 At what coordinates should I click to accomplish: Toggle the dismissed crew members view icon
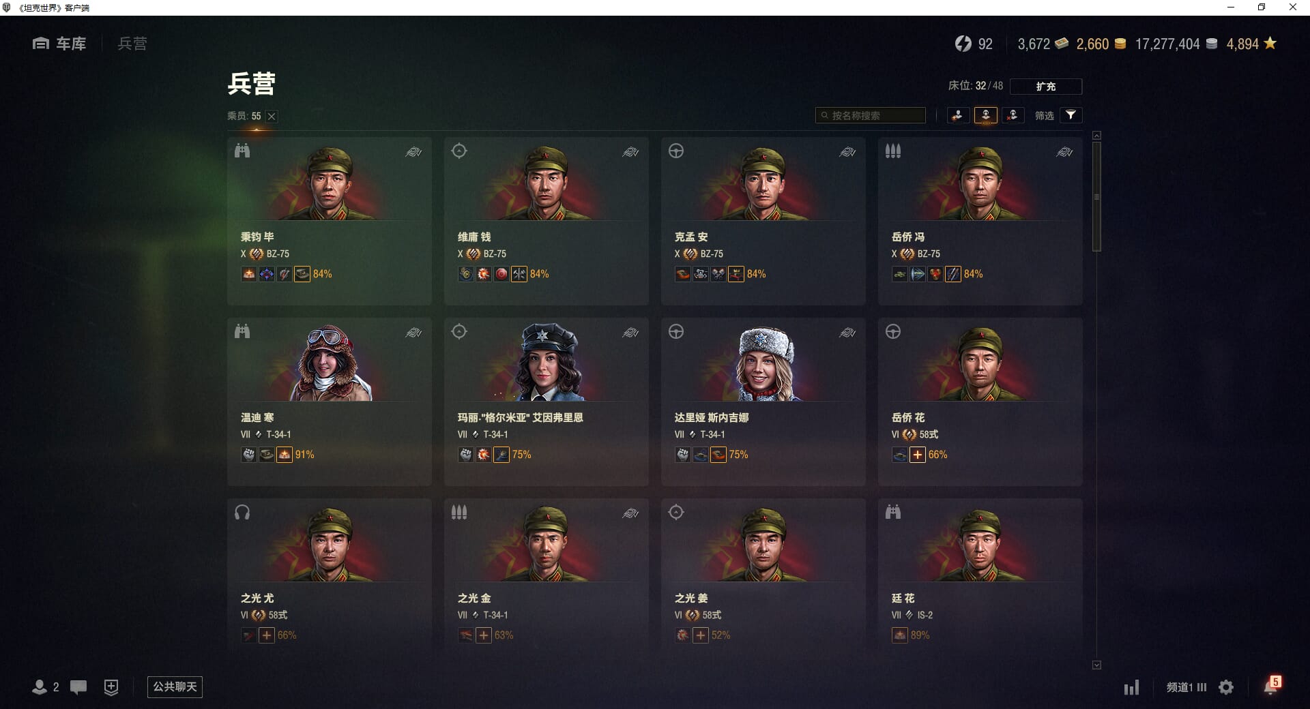click(1013, 116)
